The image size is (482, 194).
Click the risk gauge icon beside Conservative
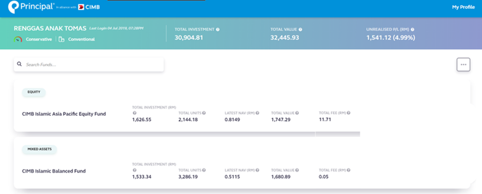pos(18,39)
